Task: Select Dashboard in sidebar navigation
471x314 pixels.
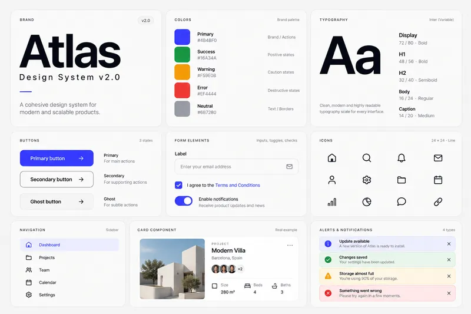Action: (69, 244)
